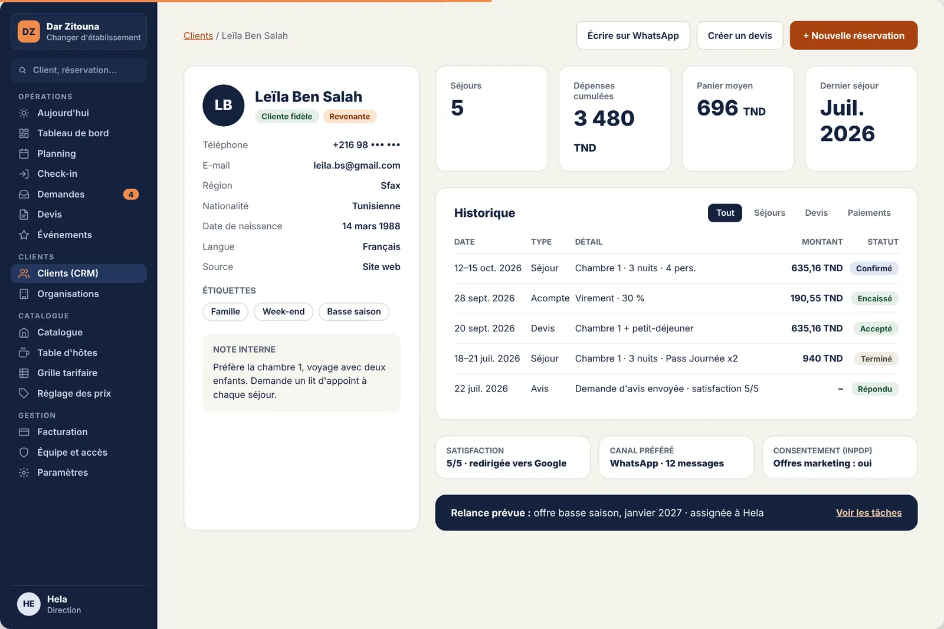Screen dimensions: 944x629
Task: Open the Clients breadcrumb link
Action: [198, 36]
